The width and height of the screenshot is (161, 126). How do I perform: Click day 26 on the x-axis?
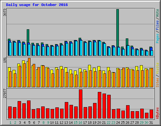point(127,123)
